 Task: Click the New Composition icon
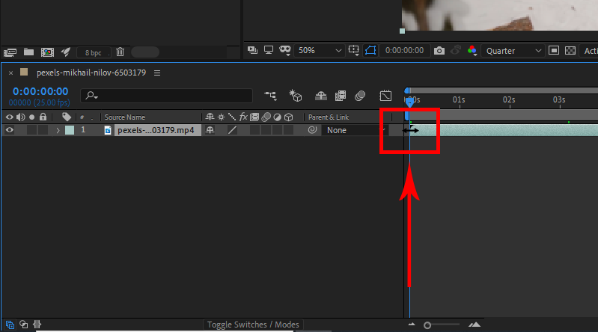coord(47,52)
